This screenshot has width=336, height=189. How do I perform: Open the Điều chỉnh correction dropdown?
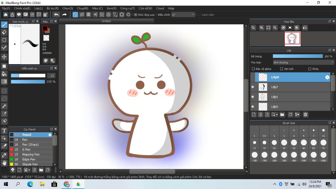coord(183,14)
